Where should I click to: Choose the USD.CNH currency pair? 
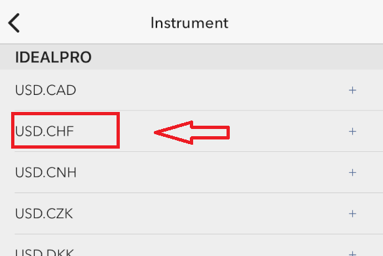tap(46, 172)
